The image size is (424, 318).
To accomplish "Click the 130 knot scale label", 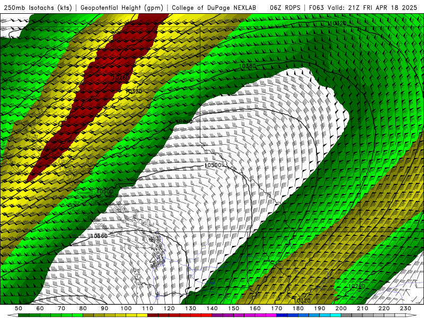I will (191, 308).
